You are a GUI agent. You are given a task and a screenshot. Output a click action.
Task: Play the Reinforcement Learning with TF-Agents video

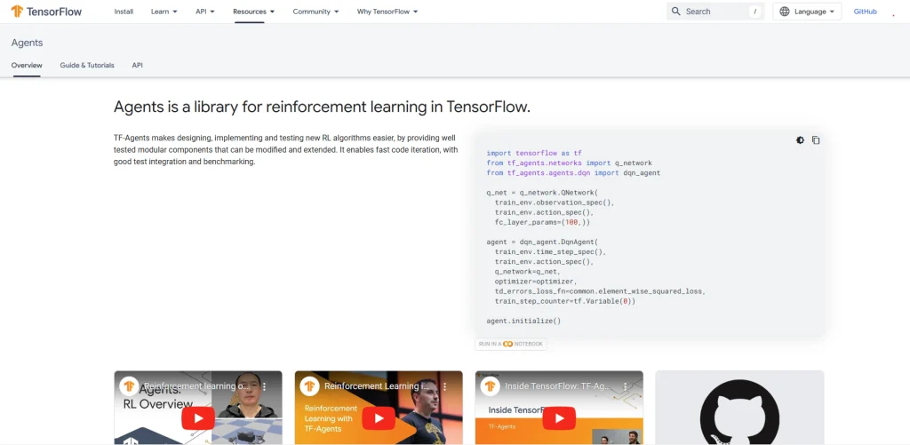tap(379, 417)
